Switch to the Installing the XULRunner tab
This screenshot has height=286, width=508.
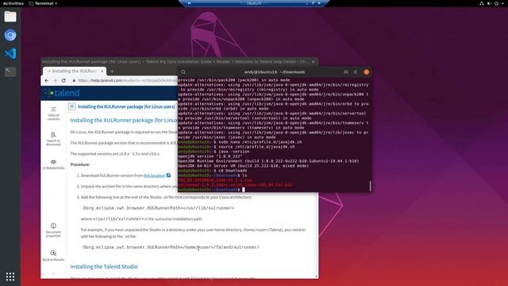75,71
